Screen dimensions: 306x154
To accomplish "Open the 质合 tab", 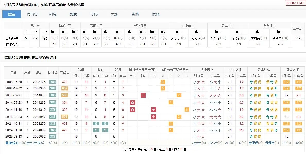I will 156,14.
